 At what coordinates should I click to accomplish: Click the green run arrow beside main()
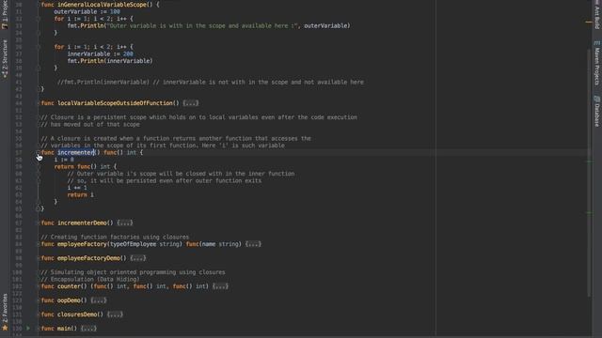coord(28,329)
